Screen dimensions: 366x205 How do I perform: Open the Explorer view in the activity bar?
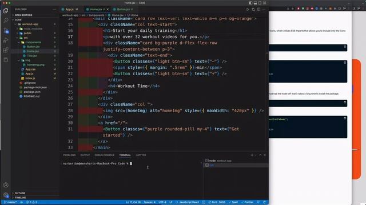click(x=6, y=11)
